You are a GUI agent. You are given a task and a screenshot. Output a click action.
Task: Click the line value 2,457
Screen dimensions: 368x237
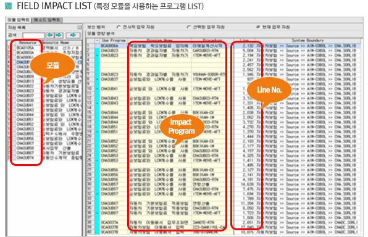pos(248,65)
